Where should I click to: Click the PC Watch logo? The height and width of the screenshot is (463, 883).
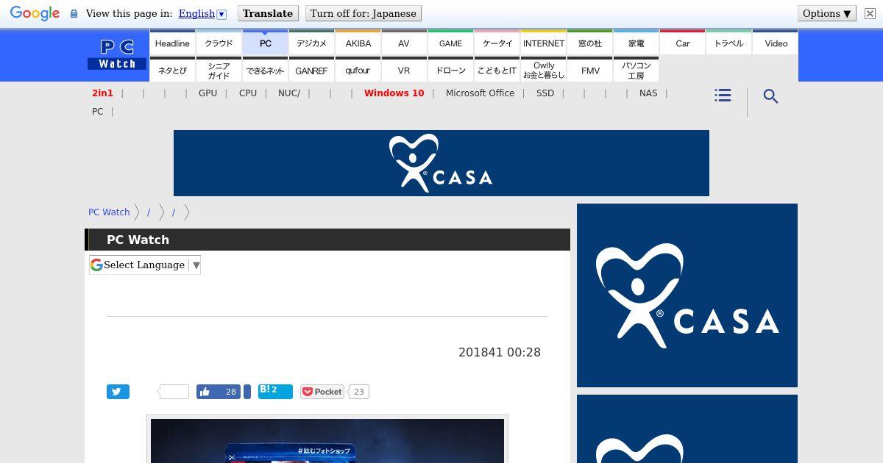pos(118,55)
